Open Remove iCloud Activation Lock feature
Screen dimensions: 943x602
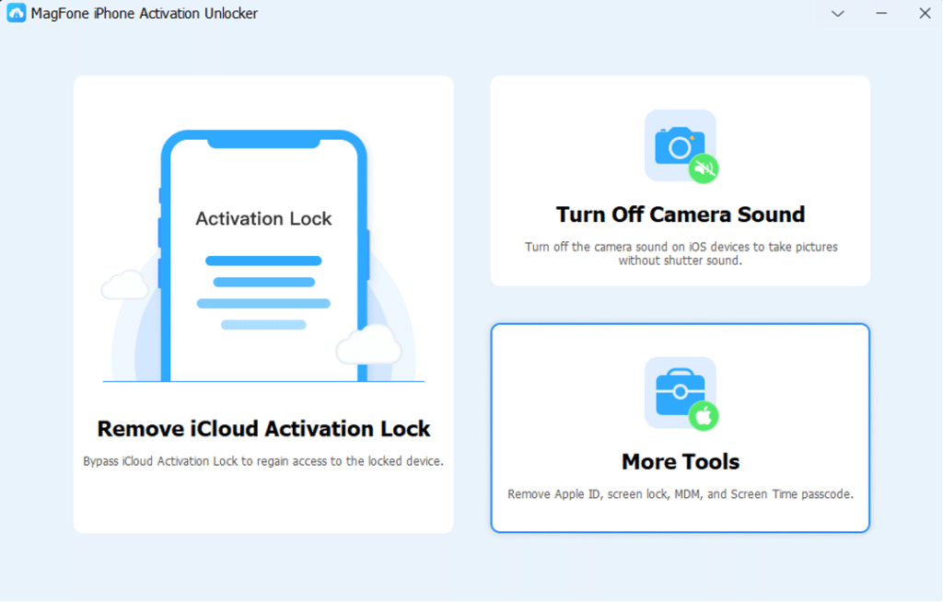tap(263, 304)
